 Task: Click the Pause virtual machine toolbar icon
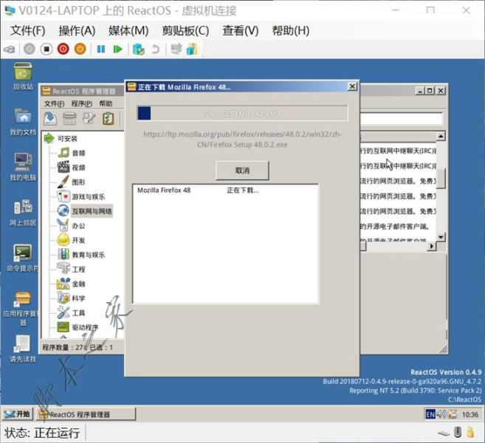[x=101, y=49]
